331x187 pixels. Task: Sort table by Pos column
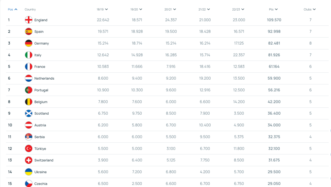12,9
